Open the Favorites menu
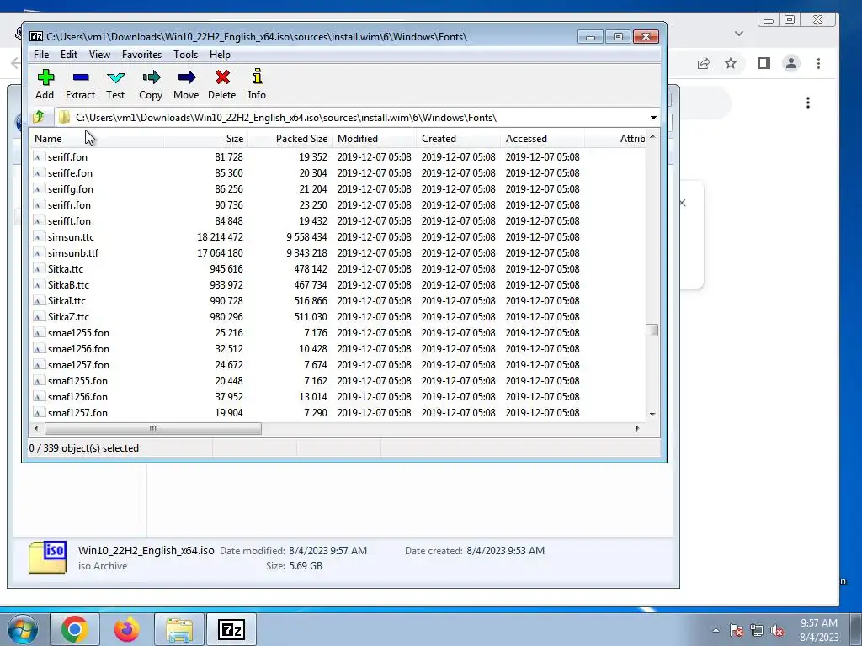 [141, 55]
